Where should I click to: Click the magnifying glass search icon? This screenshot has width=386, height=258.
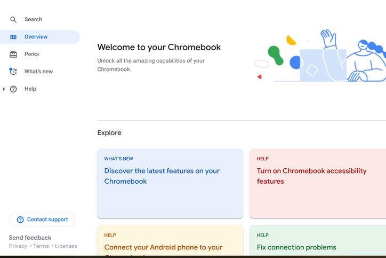coord(13,19)
